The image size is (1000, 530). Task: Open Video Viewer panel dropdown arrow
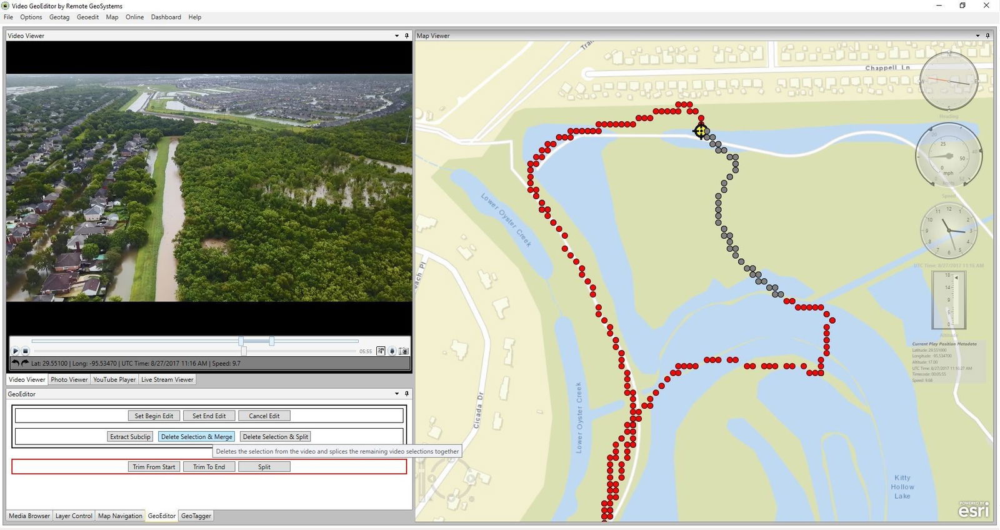pos(397,36)
